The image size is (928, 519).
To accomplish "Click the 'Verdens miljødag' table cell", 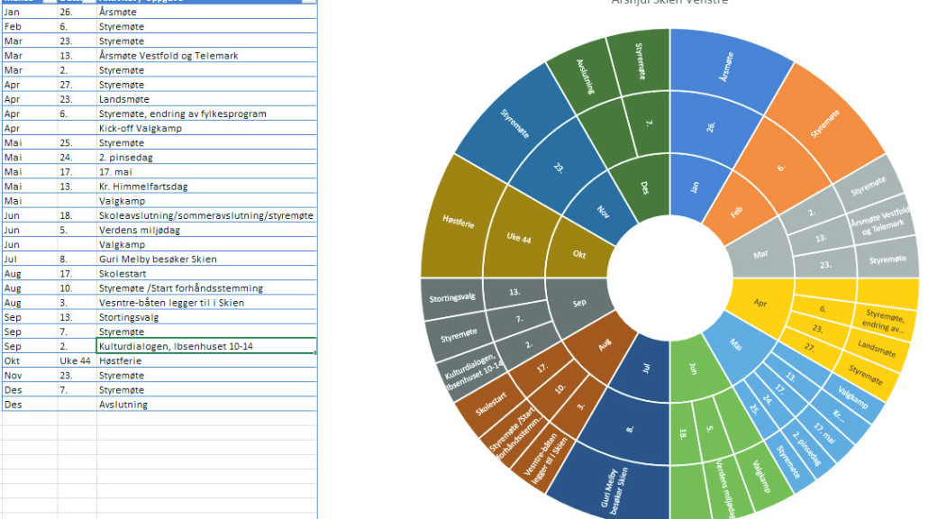I will click(x=206, y=230).
